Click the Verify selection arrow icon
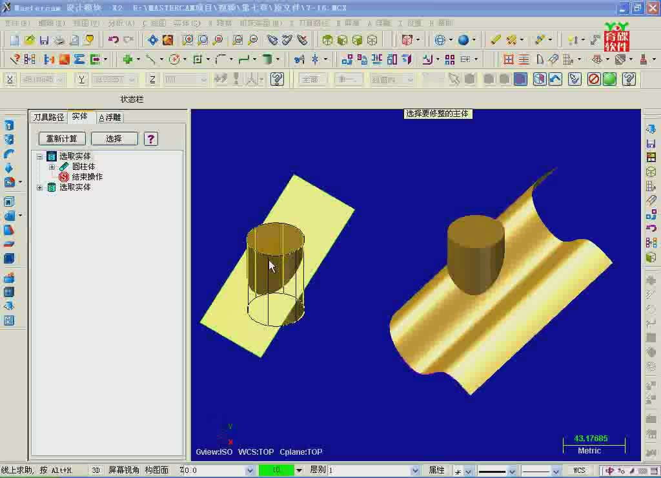The height and width of the screenshot is (478, 661). 574,79
